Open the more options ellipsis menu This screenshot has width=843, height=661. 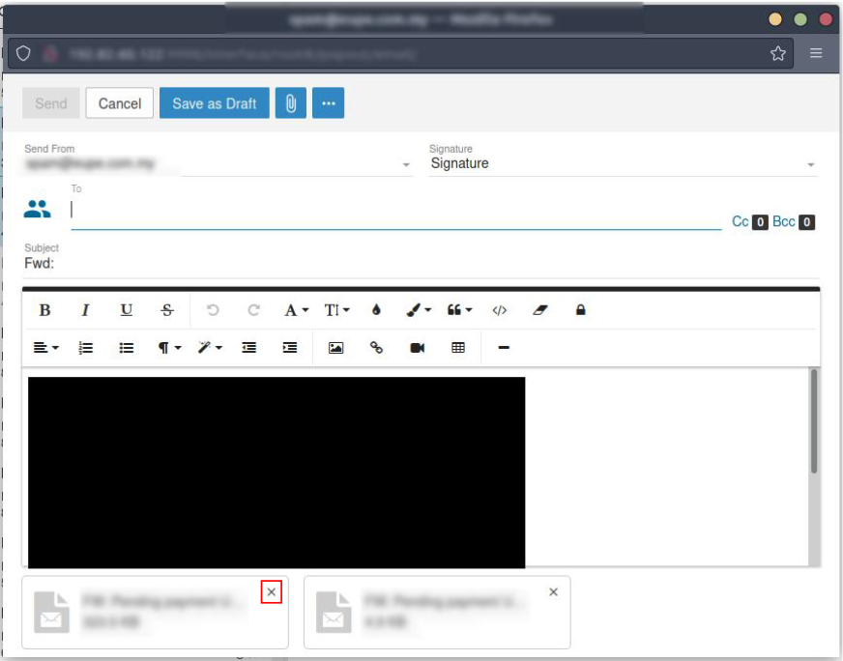click(328, 103)
